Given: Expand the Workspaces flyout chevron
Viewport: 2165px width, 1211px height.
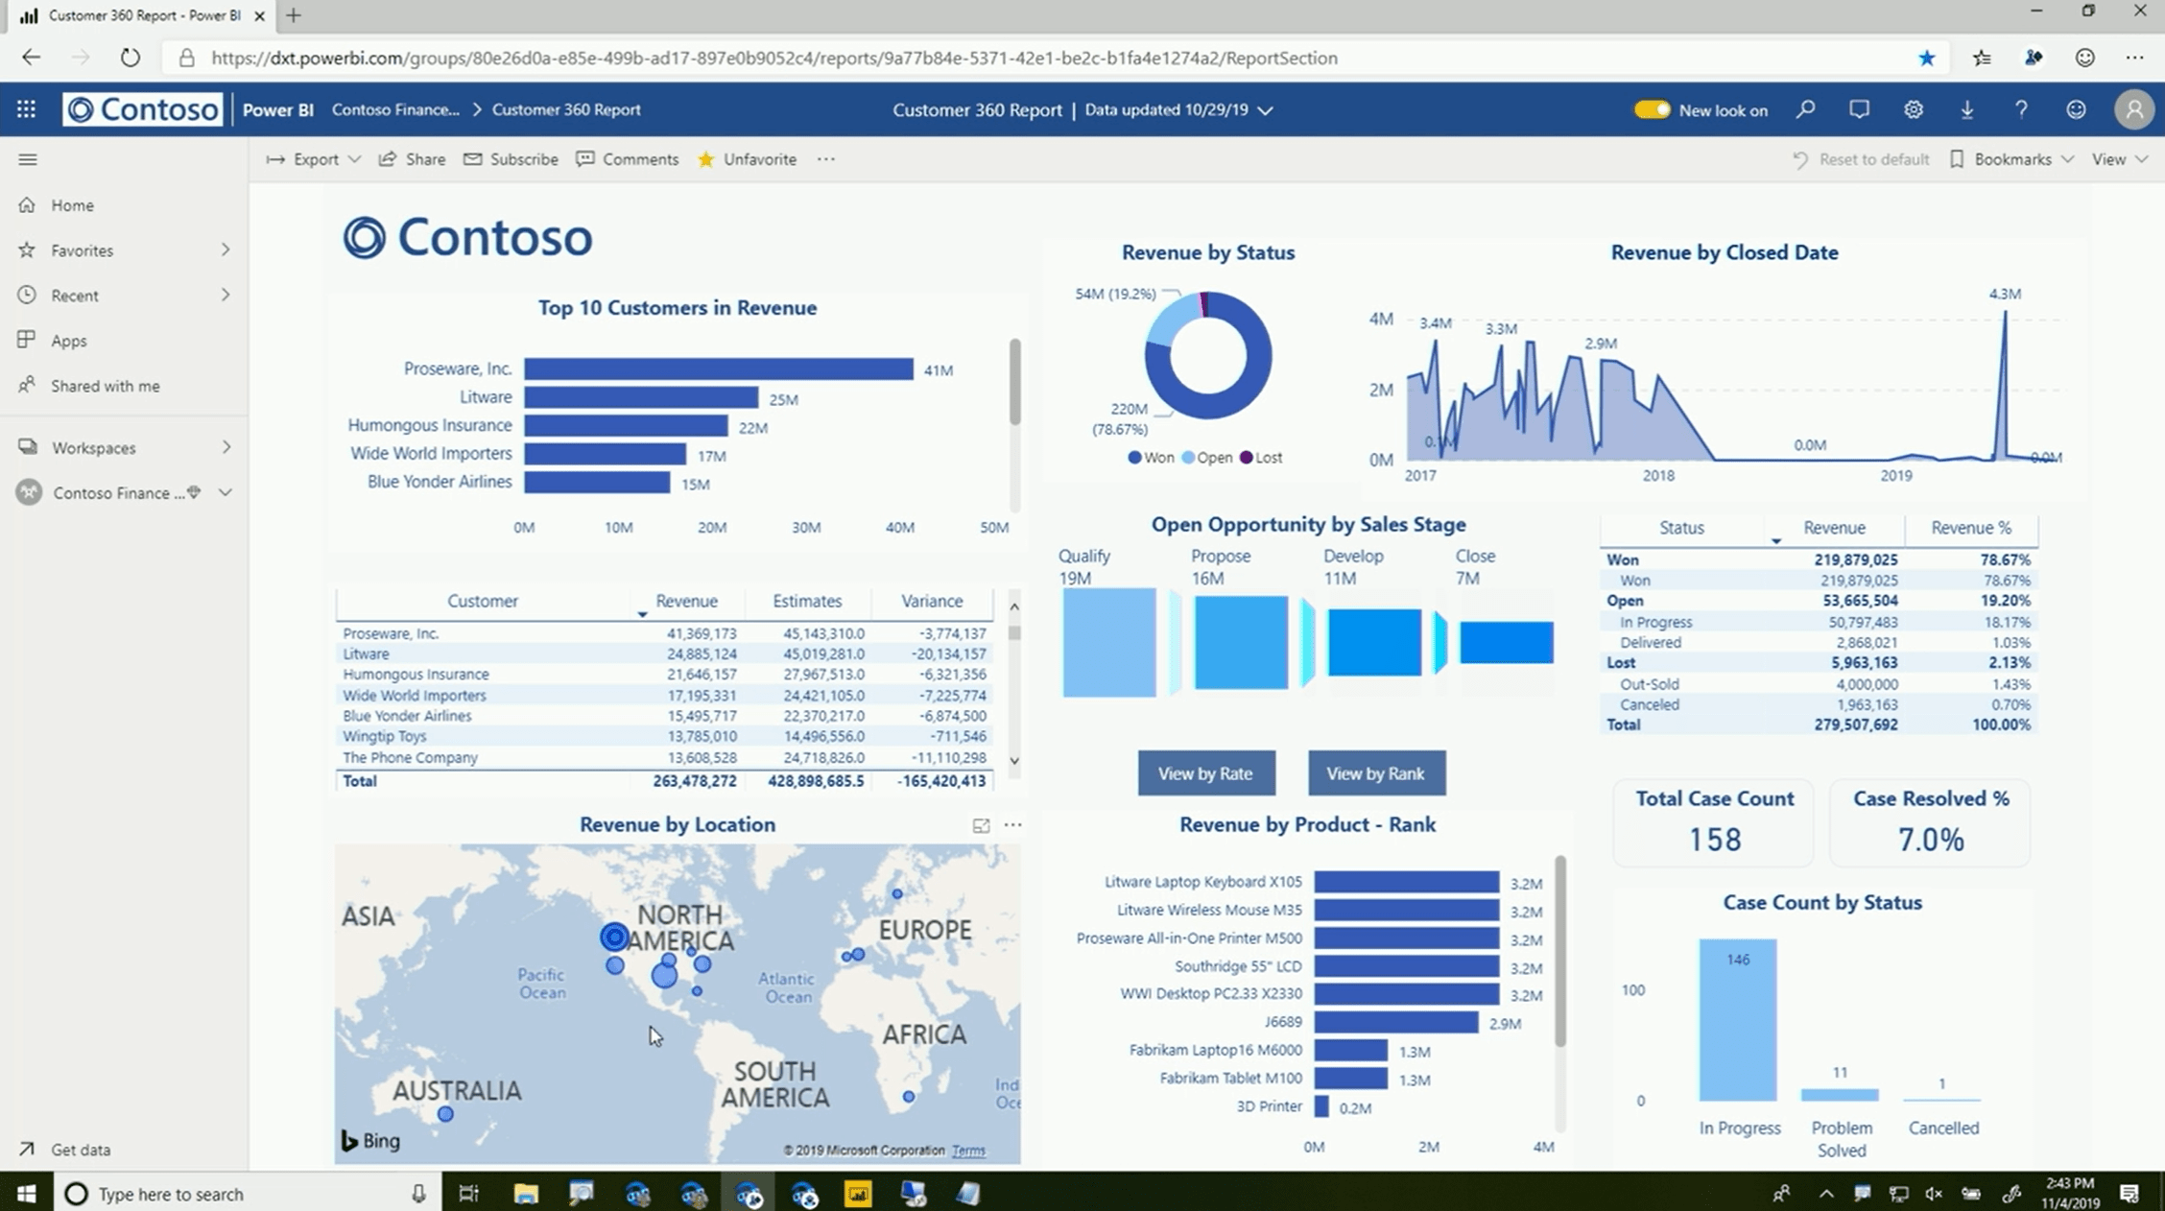Looking at the screenshot, I should point(226,447).
